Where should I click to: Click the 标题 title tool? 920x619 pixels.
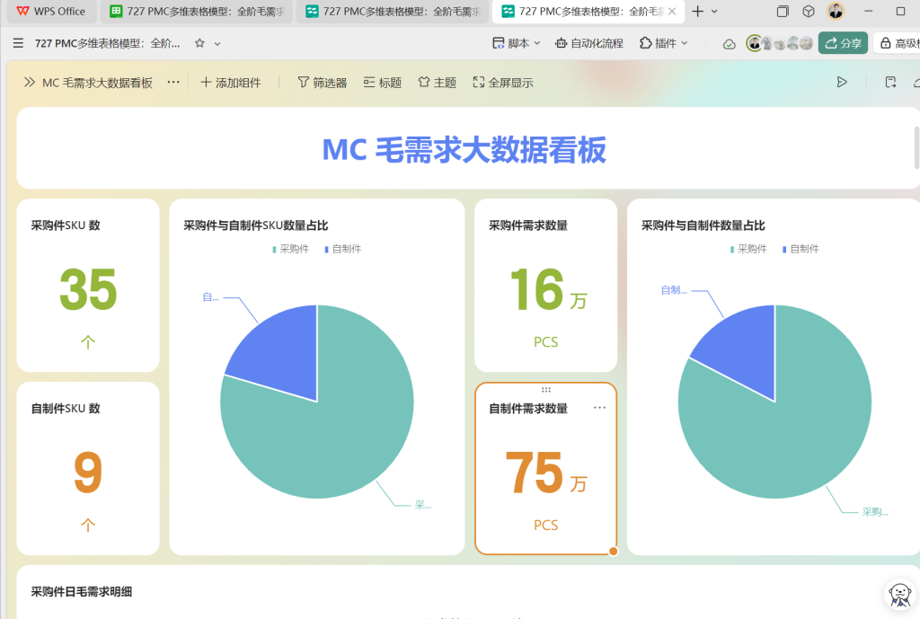[383, 82]
